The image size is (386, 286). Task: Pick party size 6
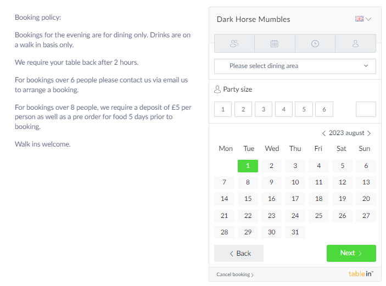point(324,109)
